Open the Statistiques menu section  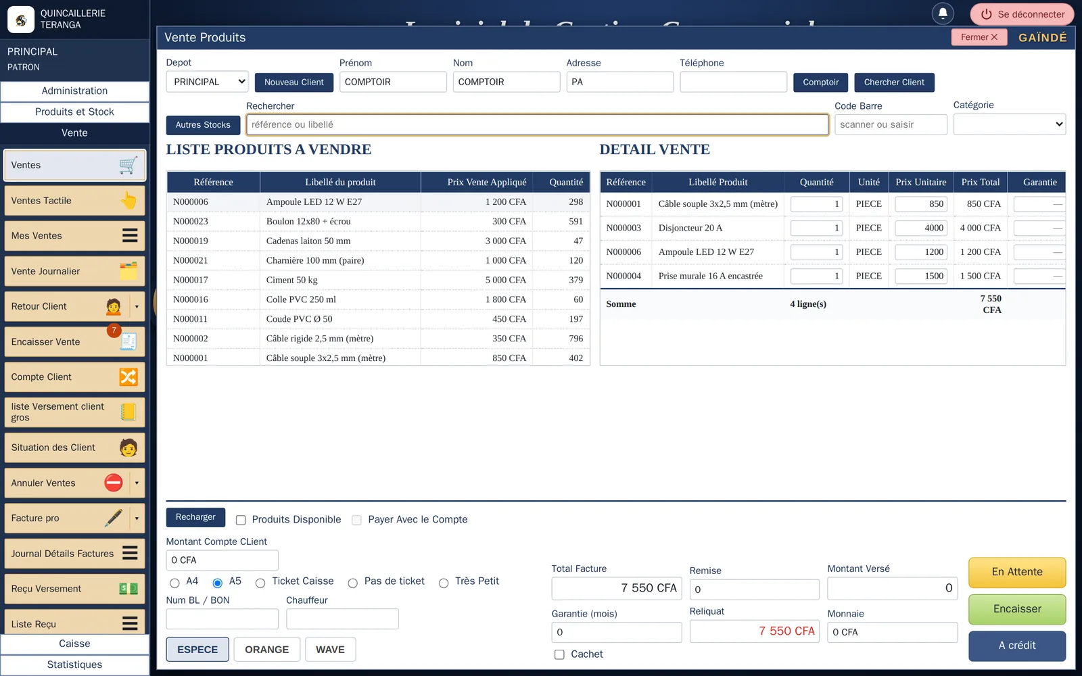(x=74, y=665)
